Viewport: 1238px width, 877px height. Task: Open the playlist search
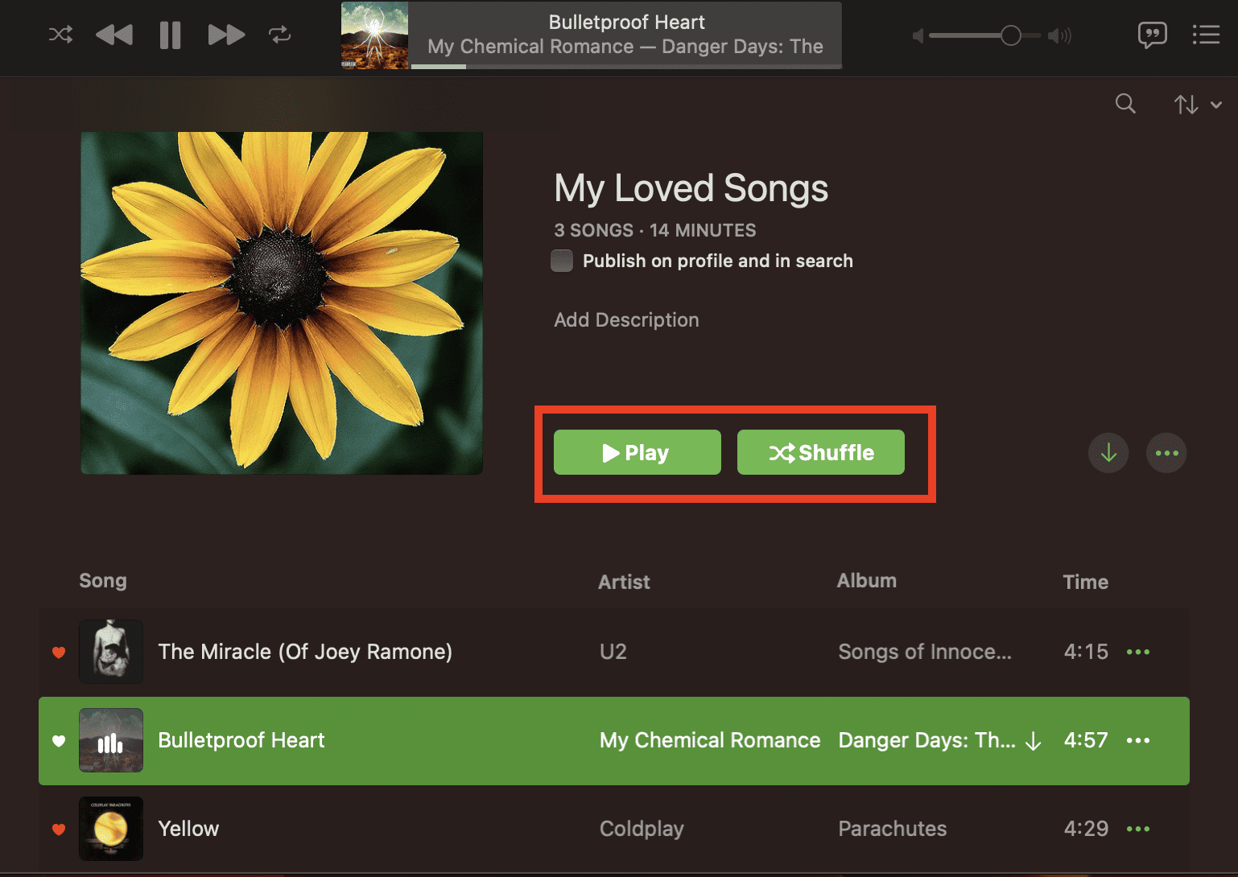pyautogui.click(x=1125, y=104)
